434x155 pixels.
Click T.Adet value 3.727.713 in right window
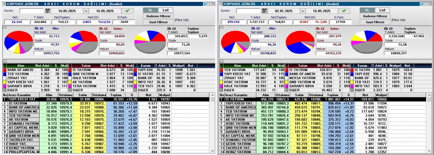257,22
